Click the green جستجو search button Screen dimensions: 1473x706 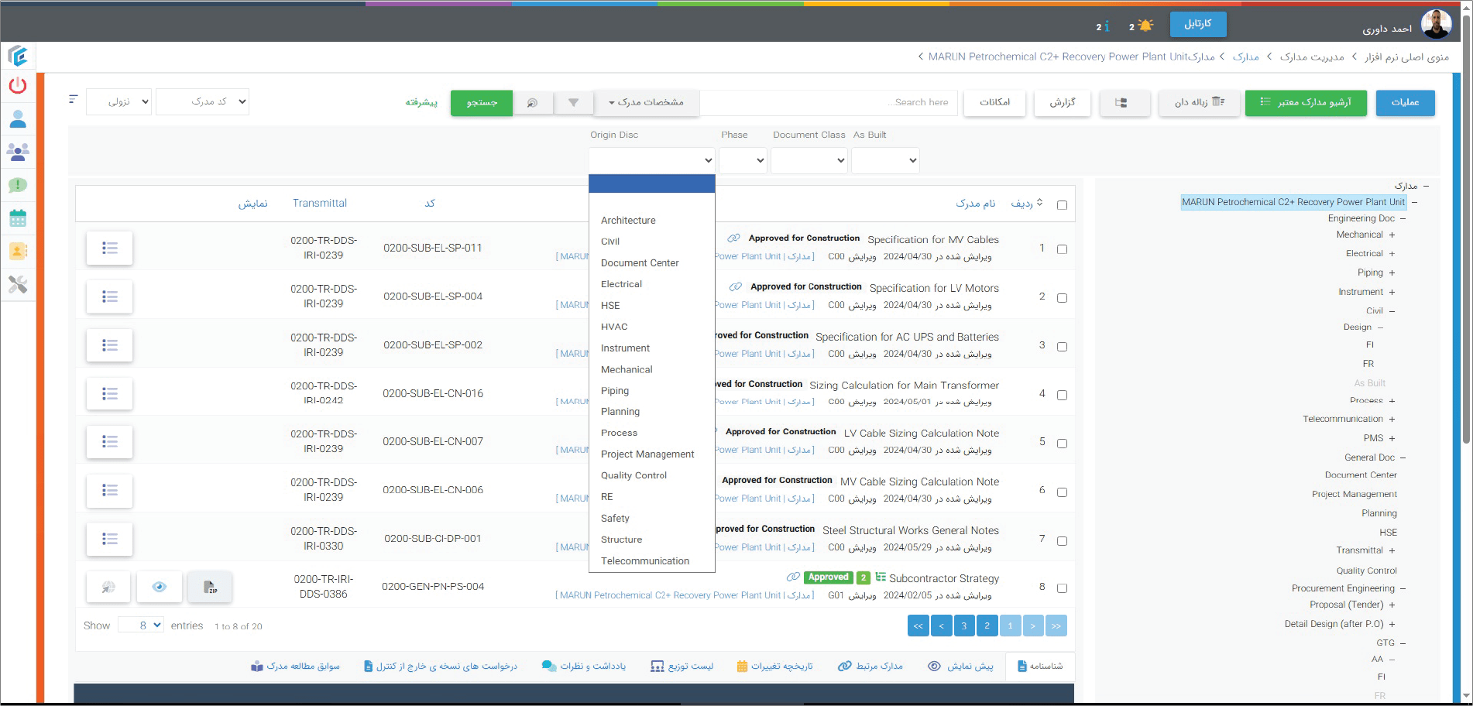point(481,102)
